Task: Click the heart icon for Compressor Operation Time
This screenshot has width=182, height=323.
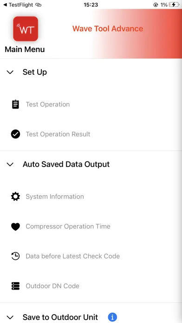Action: tap(15, 226)
